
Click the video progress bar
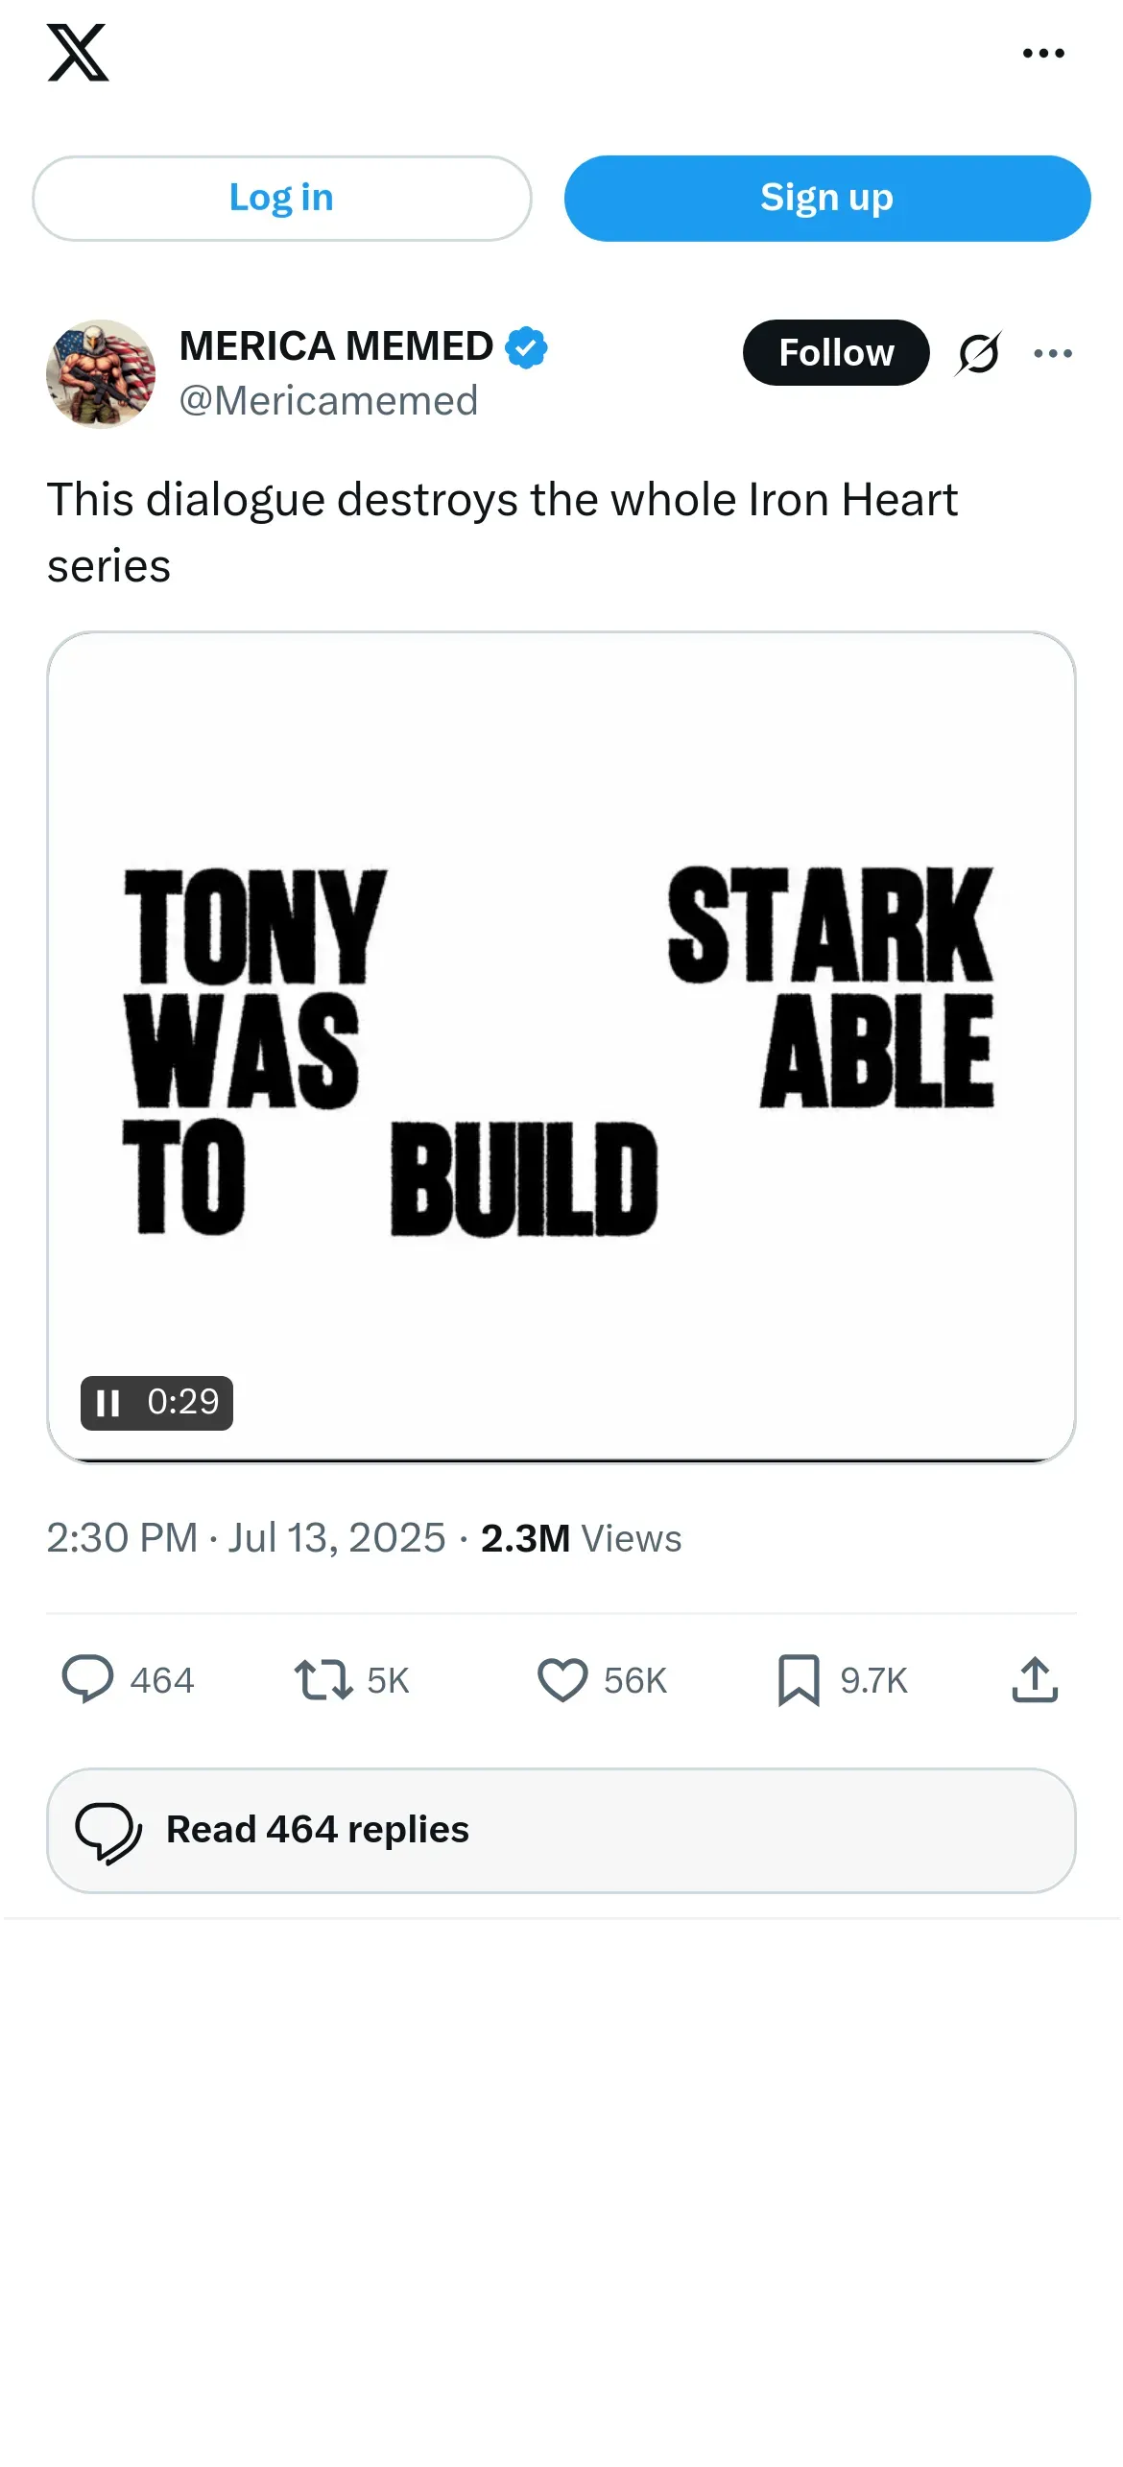[x=561, y=1459]
